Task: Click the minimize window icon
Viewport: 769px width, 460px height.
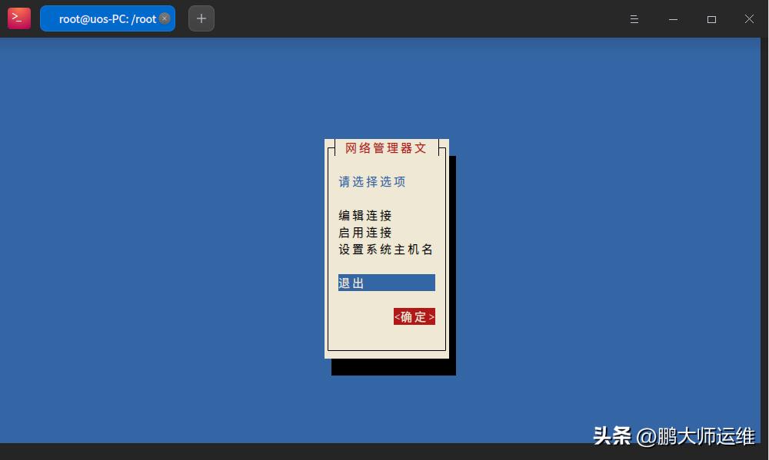Action: pos(673,19)
